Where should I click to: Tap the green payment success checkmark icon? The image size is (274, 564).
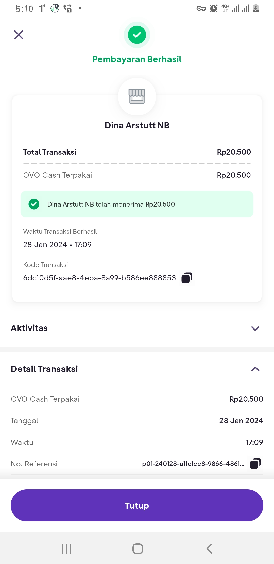[137, 35]
